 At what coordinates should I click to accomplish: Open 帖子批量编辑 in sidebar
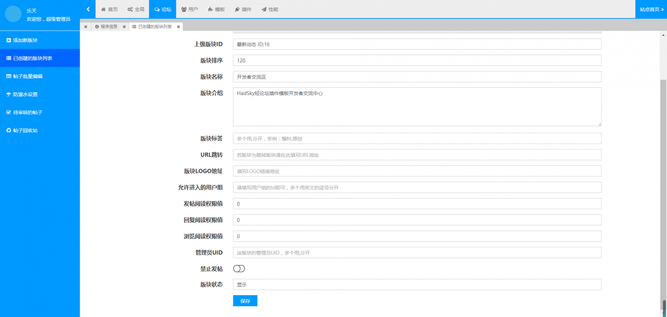[40, 76]
